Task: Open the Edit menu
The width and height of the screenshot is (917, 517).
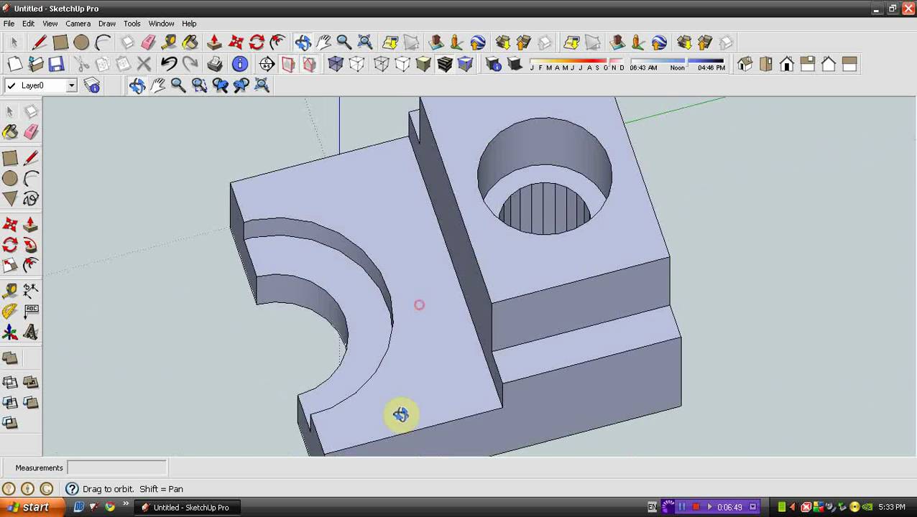Action: 28,24
